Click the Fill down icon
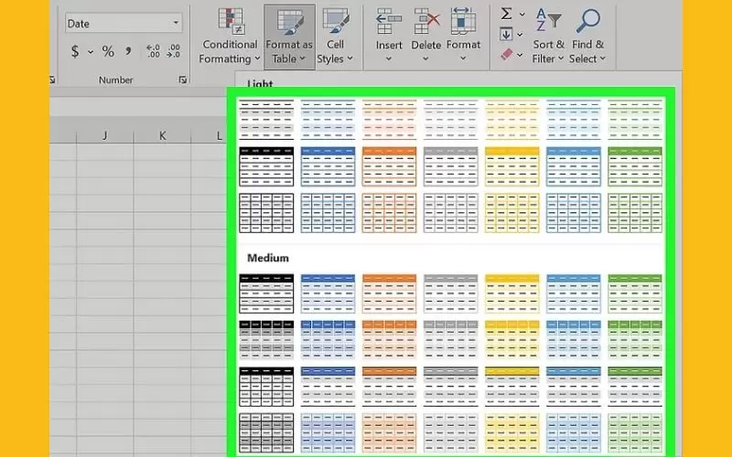 tap(506, 34)
